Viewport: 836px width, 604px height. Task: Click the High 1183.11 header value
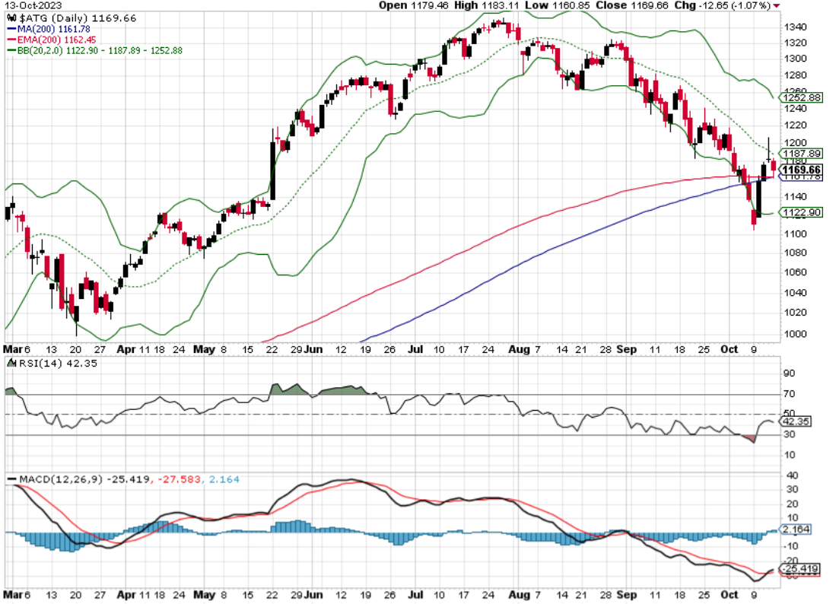pyautogui.click(x=486, y=5)
